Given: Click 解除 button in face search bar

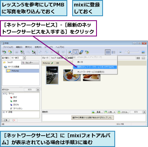Looking at the screenshot, I should pyautogui.click(x=136, y=112).
